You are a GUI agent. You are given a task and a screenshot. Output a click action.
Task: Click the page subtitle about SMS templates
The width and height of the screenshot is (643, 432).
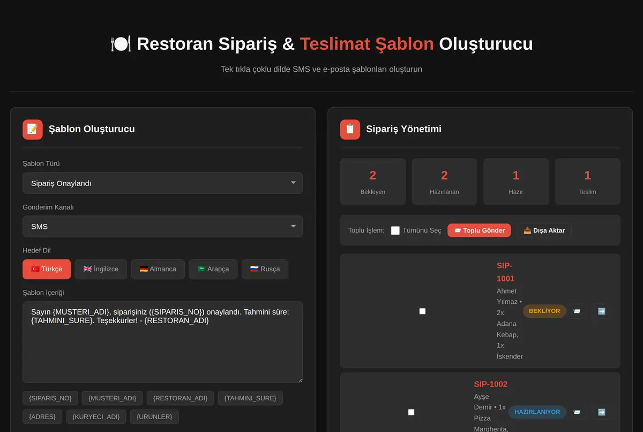(x=322, y=69)
